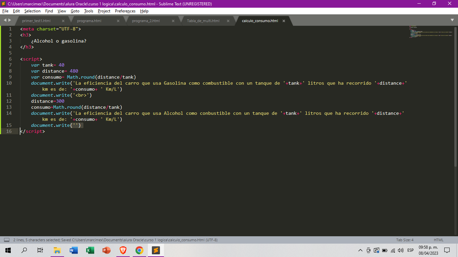The image size is (458, 257).
Task: Click the 'var consumo= Math.round(distance/tank)' line
Action: click(x=83, y=77)
